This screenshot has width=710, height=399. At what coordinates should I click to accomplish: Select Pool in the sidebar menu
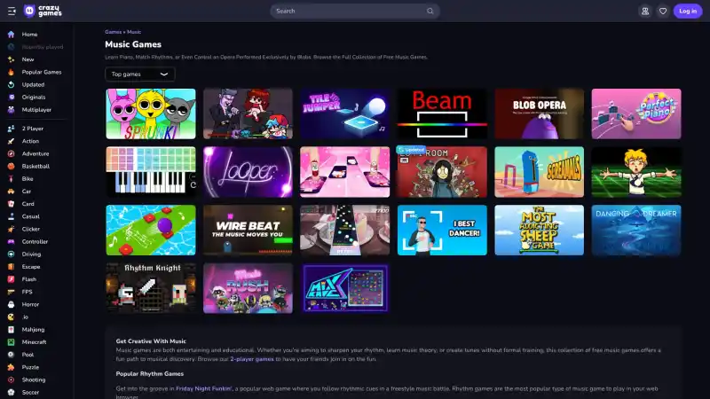coord(28,355)
